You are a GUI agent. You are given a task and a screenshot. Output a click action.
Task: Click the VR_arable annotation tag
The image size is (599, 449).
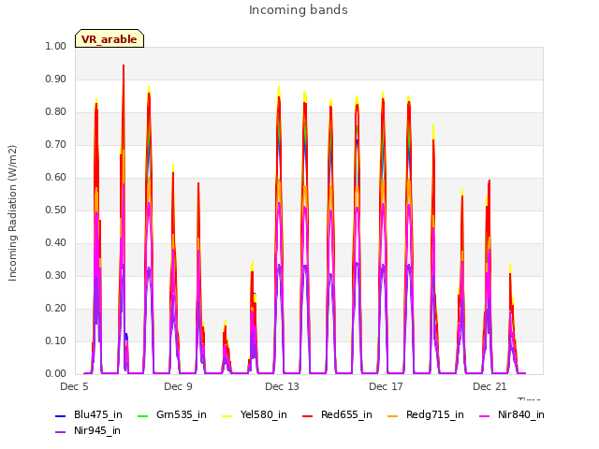(x=110, y=38)
